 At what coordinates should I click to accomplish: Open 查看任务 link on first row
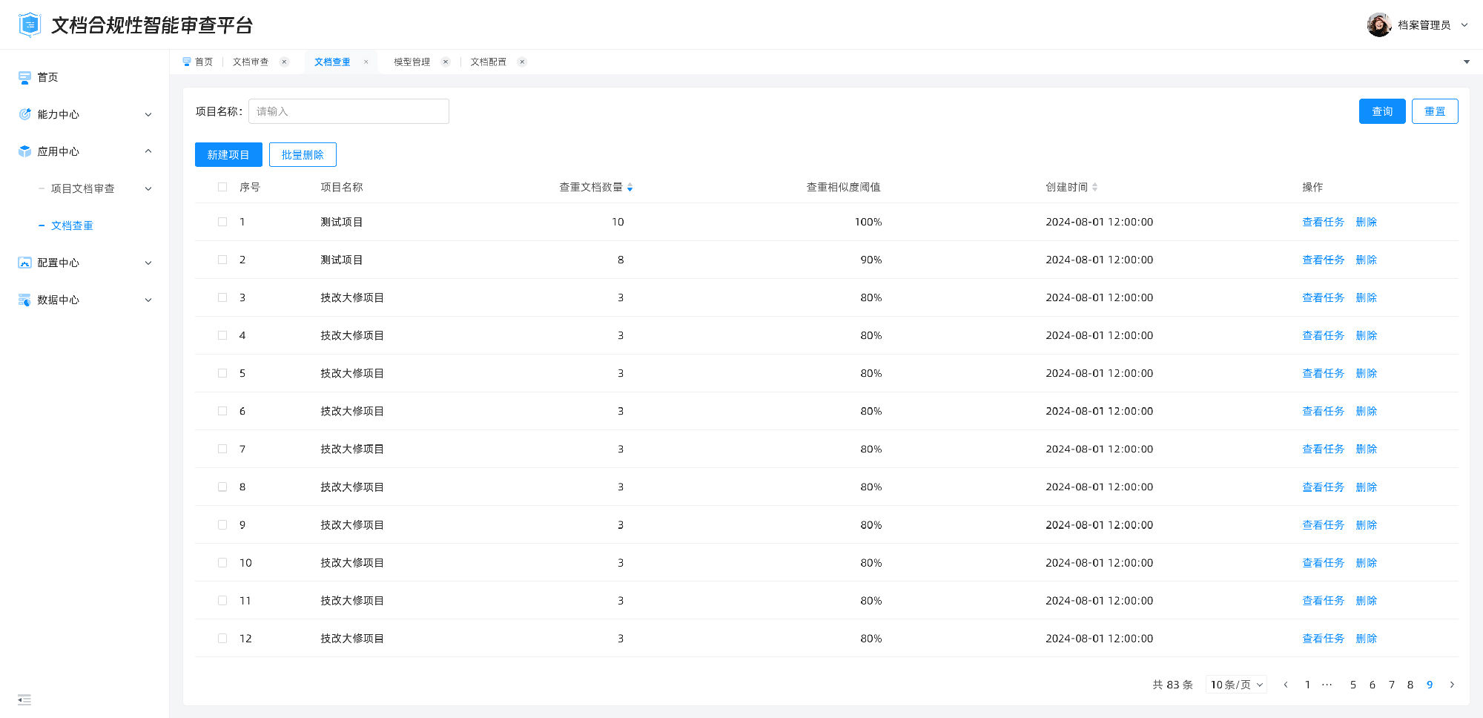coord(1323,221)
